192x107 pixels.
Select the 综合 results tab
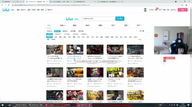pos(49,25)
